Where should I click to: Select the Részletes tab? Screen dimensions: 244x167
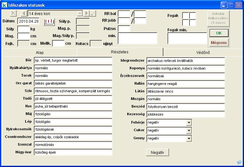120,52
